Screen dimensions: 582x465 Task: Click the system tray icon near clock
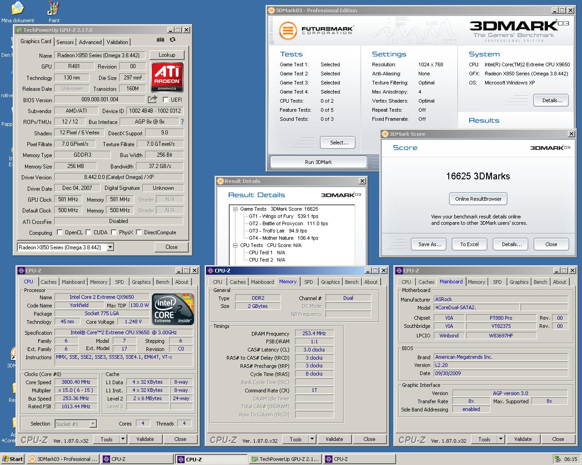[x=557, y=459]
